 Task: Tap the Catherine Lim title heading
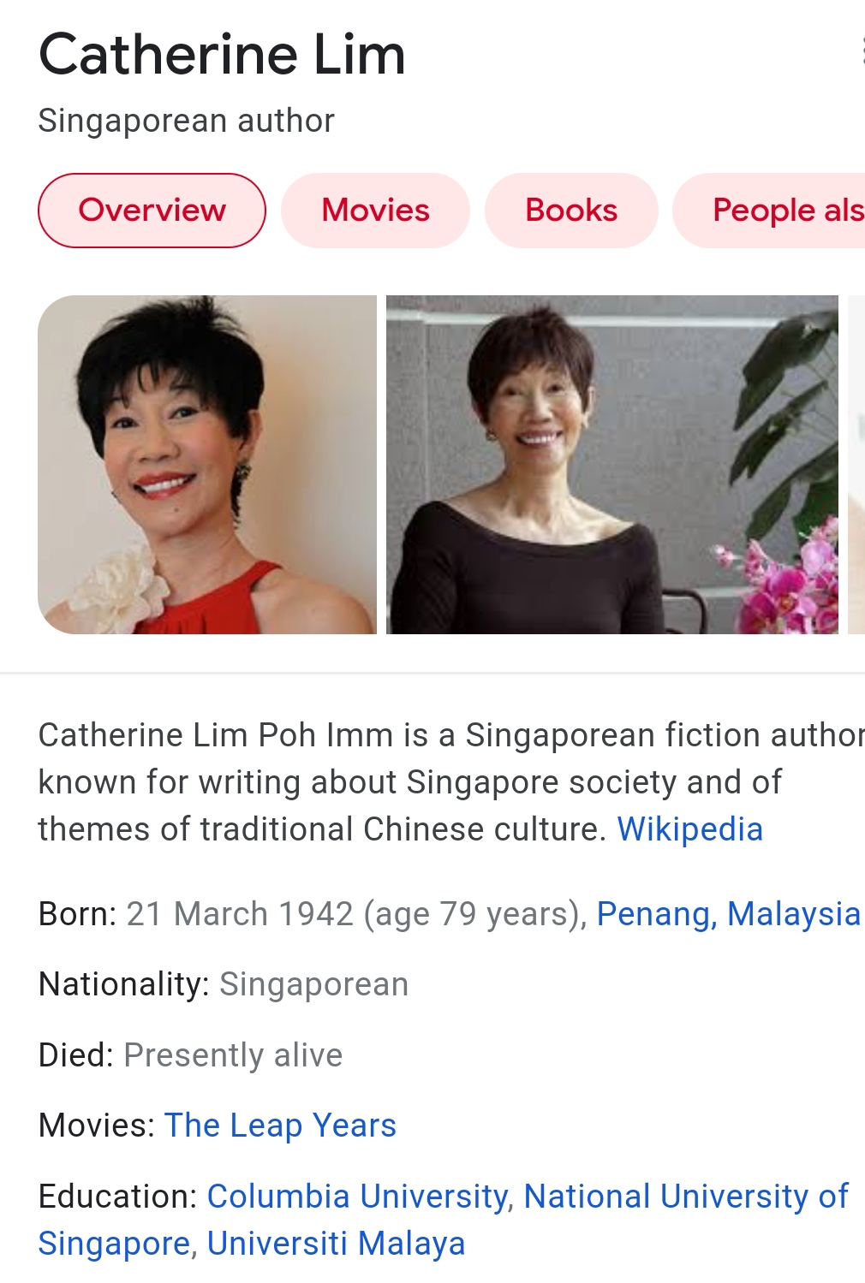click(222, 55)
